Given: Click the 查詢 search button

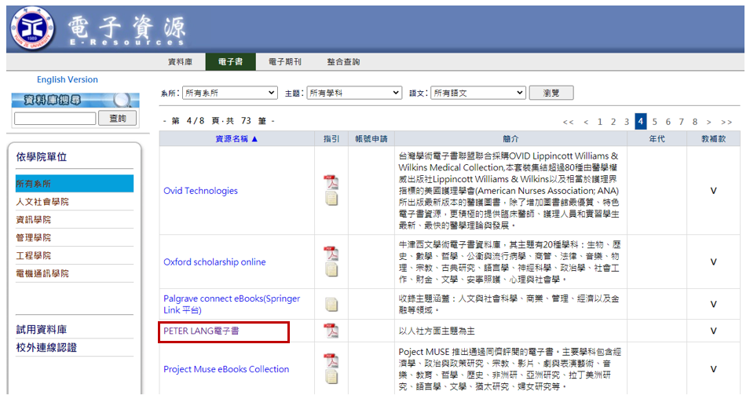Looking at the screenshot, I should 118,118.
